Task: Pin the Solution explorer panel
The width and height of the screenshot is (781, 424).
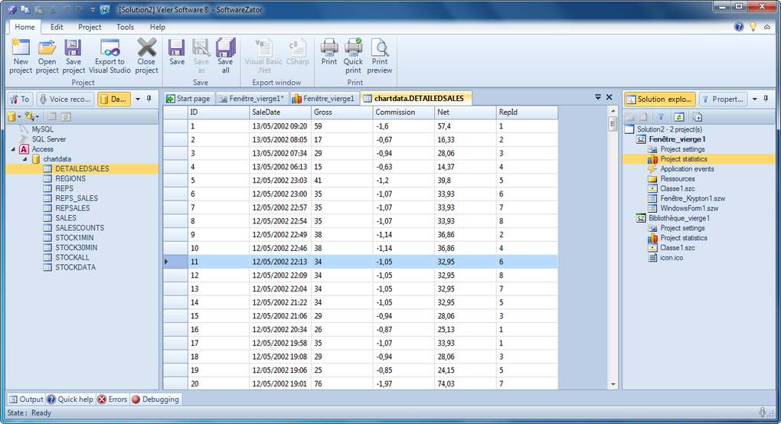Action: (766, 99)
